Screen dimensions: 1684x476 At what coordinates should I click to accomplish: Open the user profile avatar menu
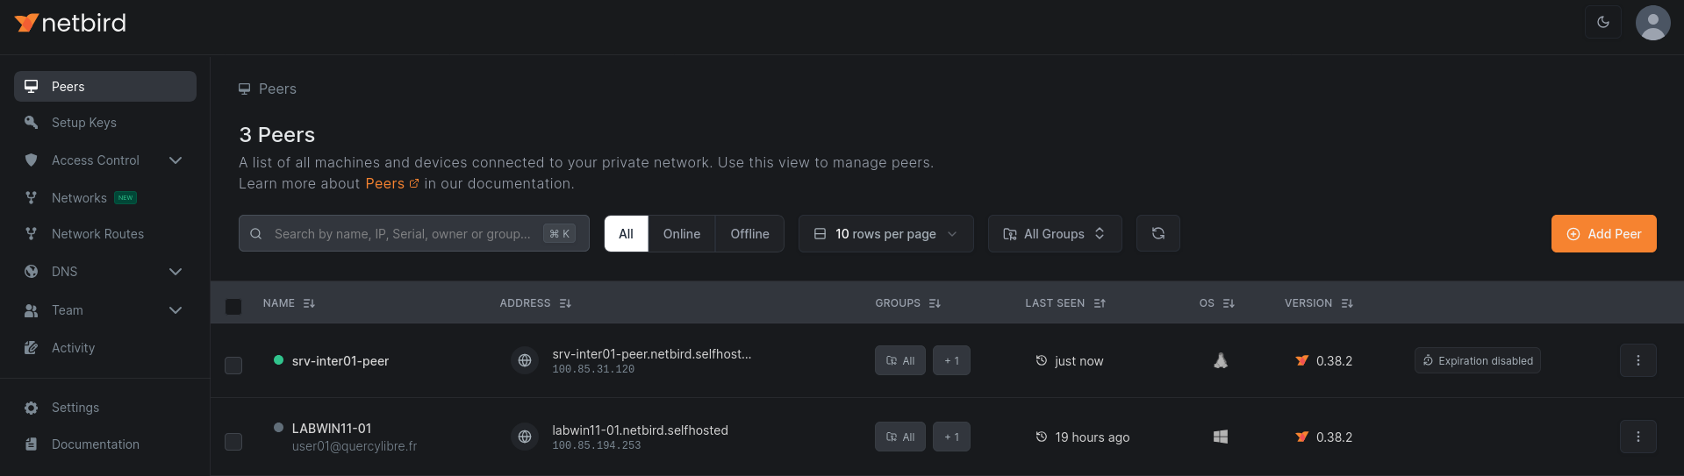1652,22
